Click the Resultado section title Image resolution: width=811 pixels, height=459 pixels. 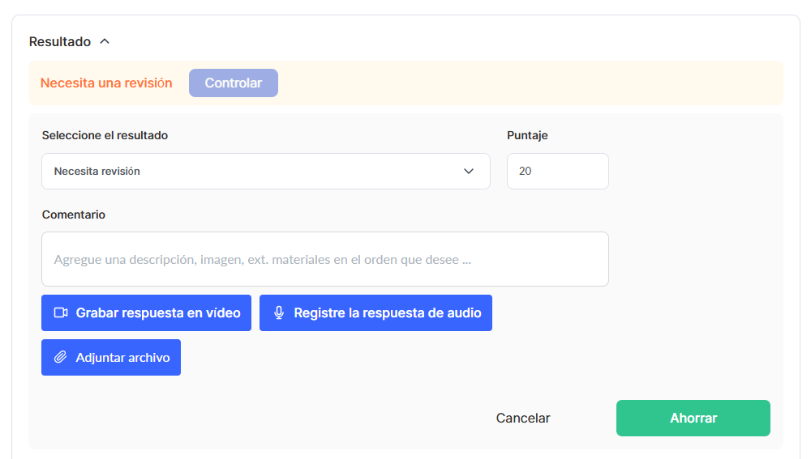click(x=59, y=41)
